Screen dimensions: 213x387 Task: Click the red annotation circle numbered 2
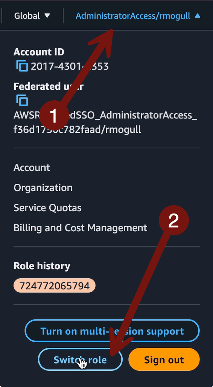click(x=173, y=220)
